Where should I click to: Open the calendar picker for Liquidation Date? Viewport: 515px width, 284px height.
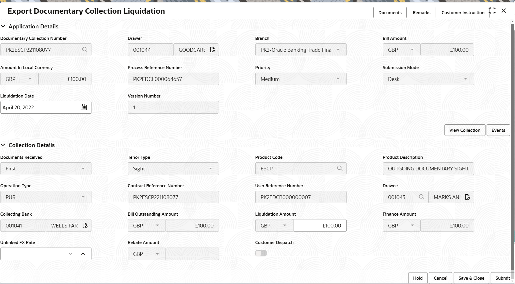[x=83, y=107]
